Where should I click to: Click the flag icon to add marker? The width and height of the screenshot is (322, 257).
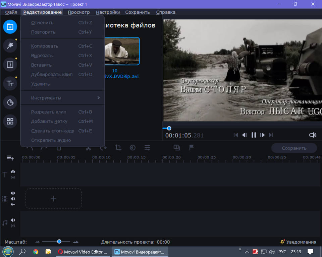click(192, 147)
